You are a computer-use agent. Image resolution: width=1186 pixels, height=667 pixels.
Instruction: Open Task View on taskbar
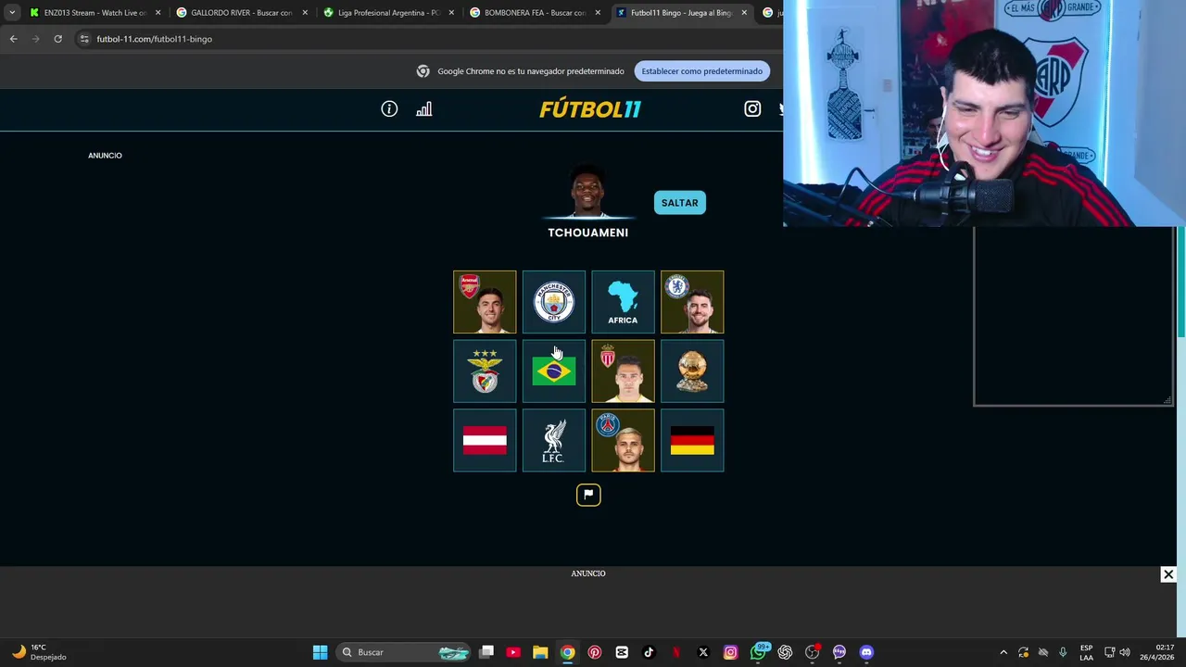(486, 652)
